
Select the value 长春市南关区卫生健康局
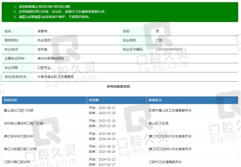[x=55, y=77]
